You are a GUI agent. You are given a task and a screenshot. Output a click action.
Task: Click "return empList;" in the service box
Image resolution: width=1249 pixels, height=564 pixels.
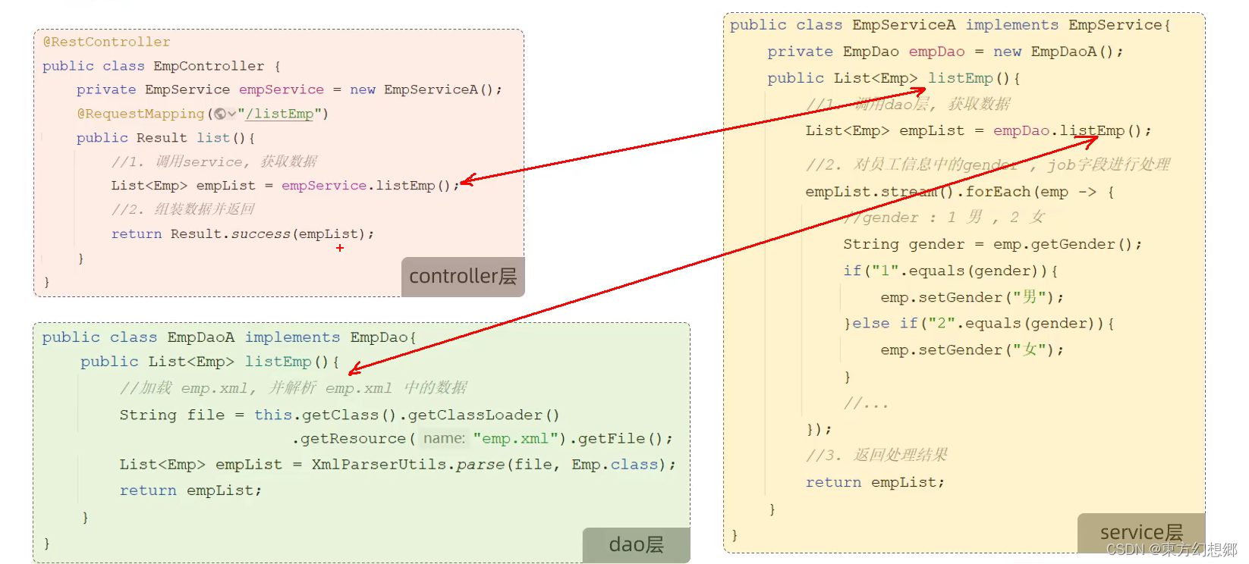tap(875, 482)
